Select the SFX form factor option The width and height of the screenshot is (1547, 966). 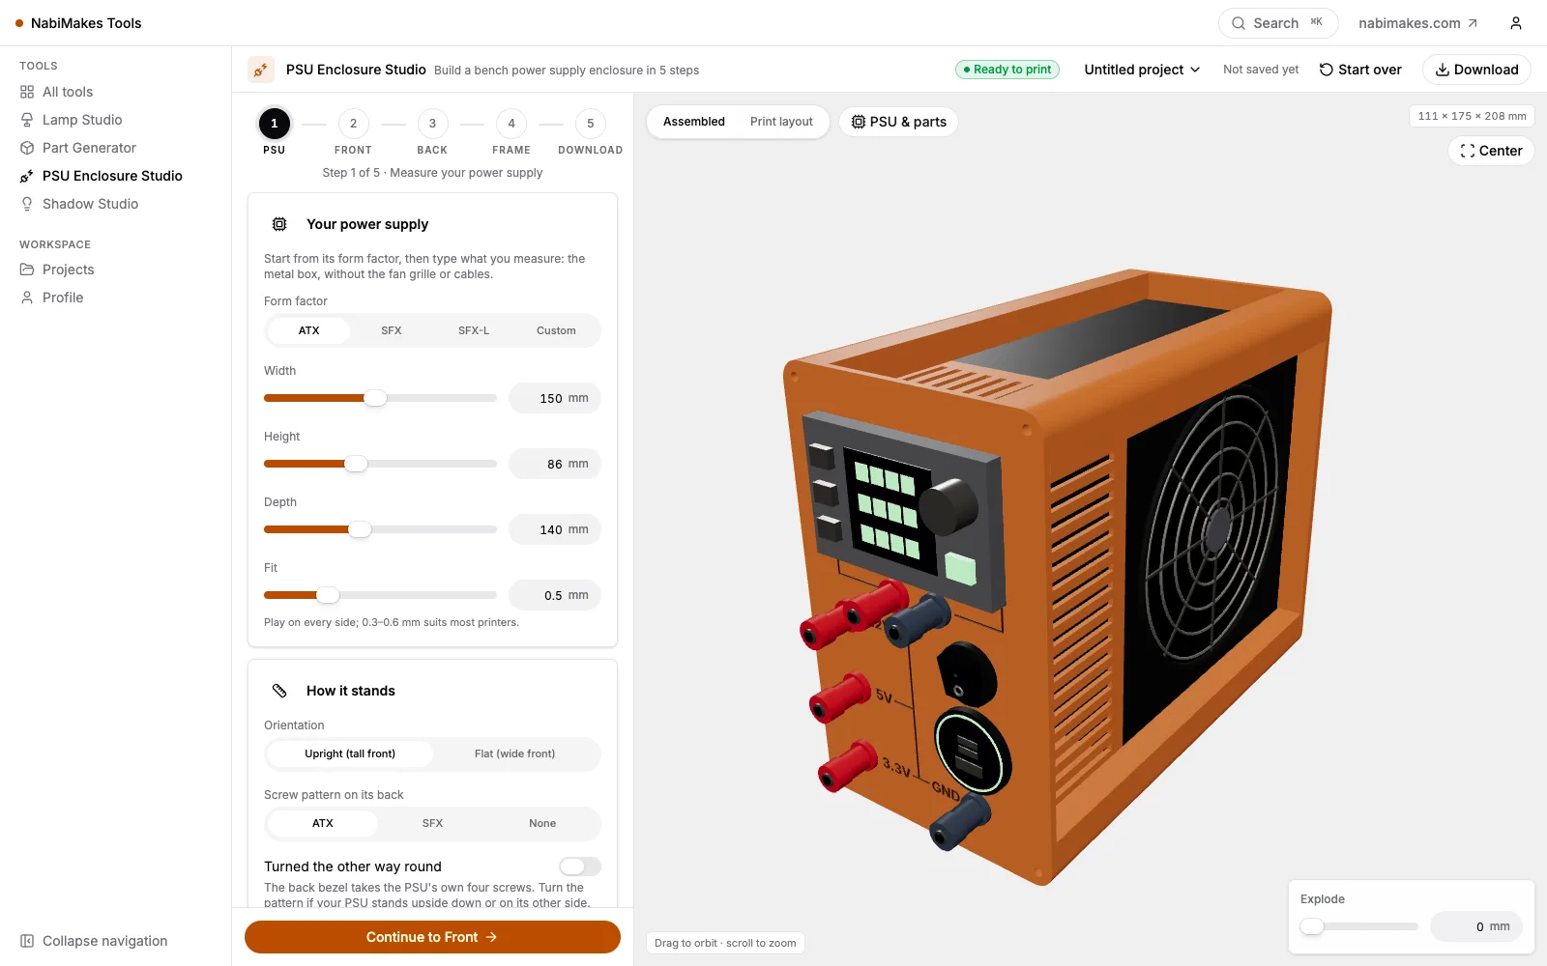click(x=392, y=330)
